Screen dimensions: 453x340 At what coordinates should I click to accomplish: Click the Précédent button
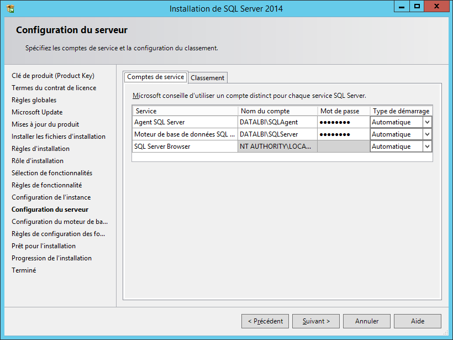(265, 321)
